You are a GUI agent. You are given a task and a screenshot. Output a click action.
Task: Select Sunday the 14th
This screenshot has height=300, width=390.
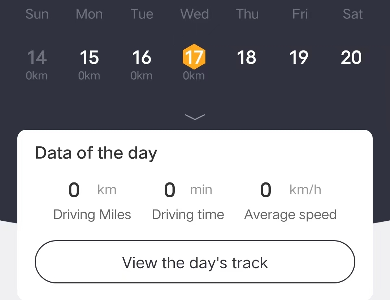coord(37,58)
